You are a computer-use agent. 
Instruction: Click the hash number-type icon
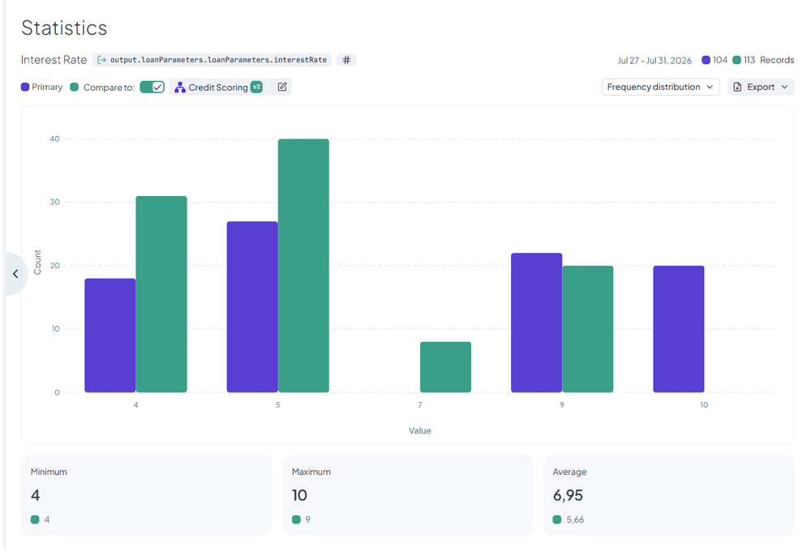coord(346,60)
